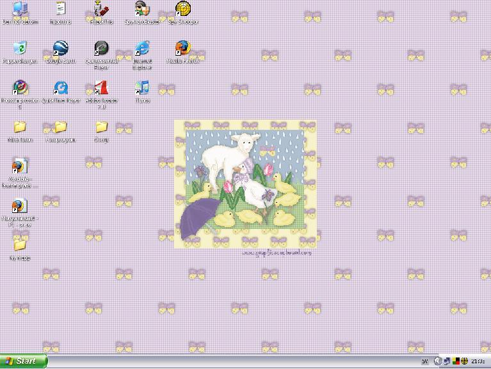The height and width of the screenshot is (369, 491).
Task: Open the Adobe Reader 7.0 shortcut
Action: click(101, 88)
